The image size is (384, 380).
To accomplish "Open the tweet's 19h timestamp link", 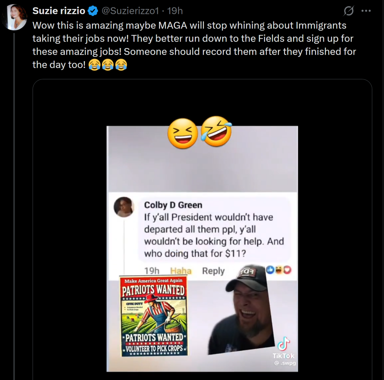I will point(175,11).
